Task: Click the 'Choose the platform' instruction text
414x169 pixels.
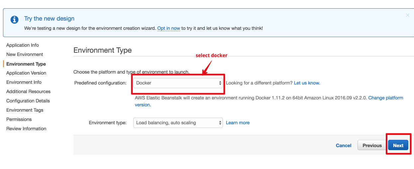Action: coord(132,72)
